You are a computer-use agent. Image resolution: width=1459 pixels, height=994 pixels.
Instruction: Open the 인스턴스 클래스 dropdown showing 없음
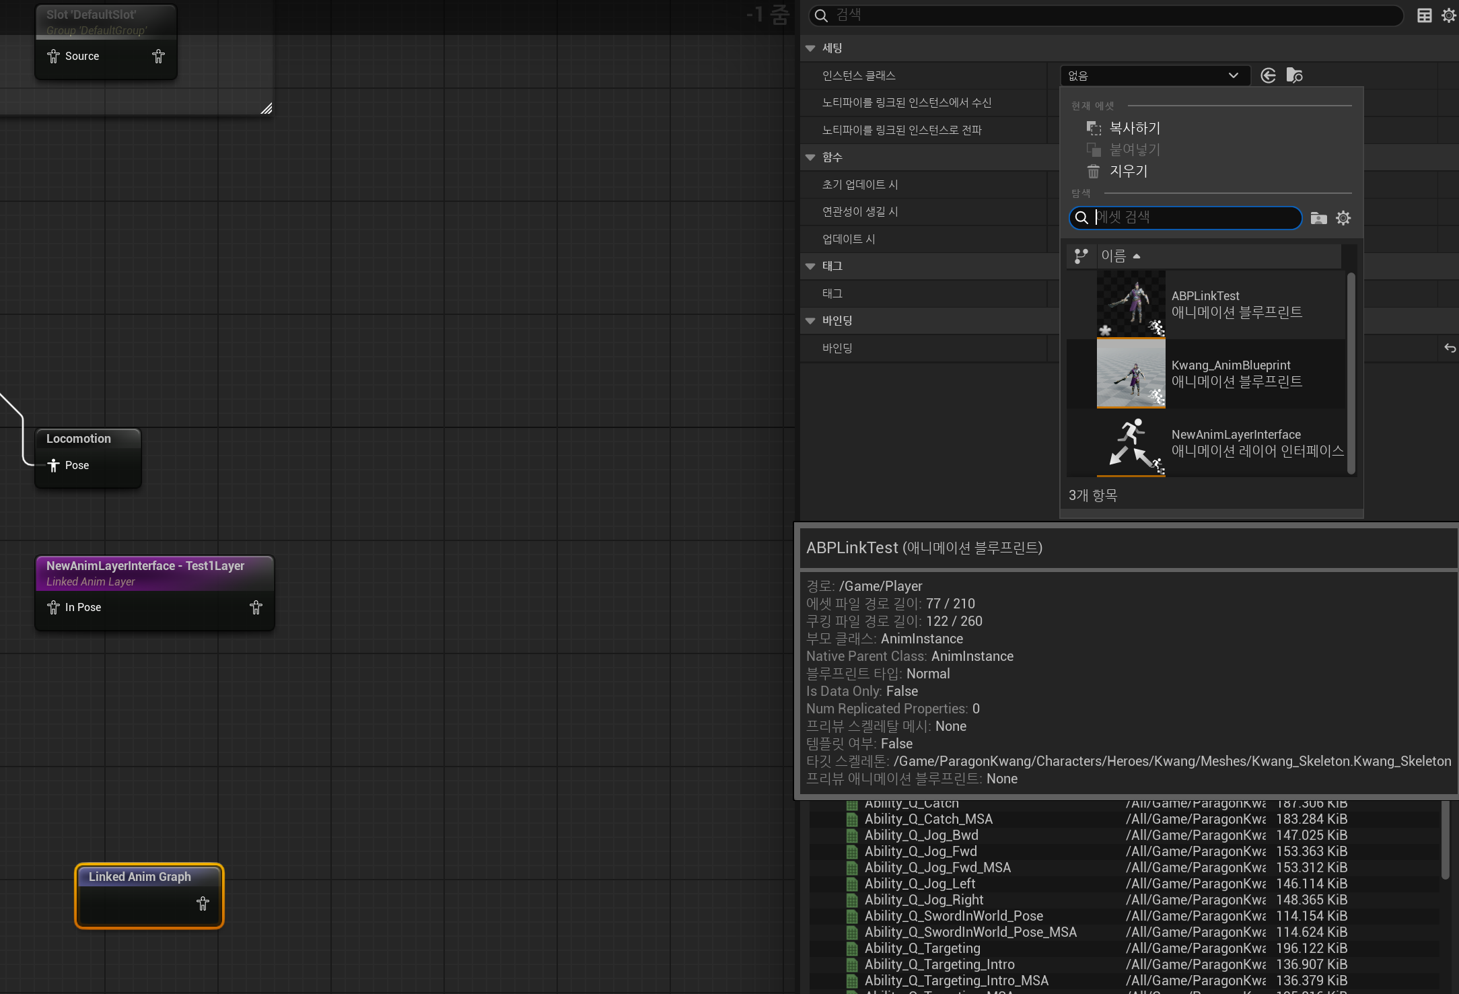[x=1155, y=75]
